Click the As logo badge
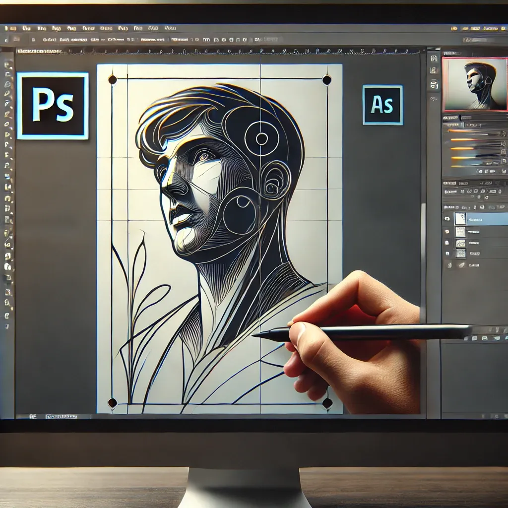 [382, 105]
